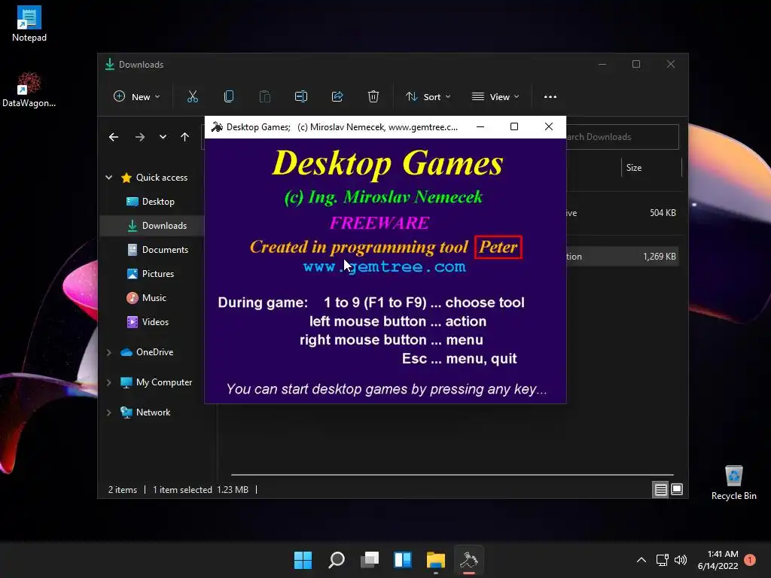The width and height of the screenshot is (771, 578).
Task: Click the '2 items' status bar text
Action: point(123,489)
